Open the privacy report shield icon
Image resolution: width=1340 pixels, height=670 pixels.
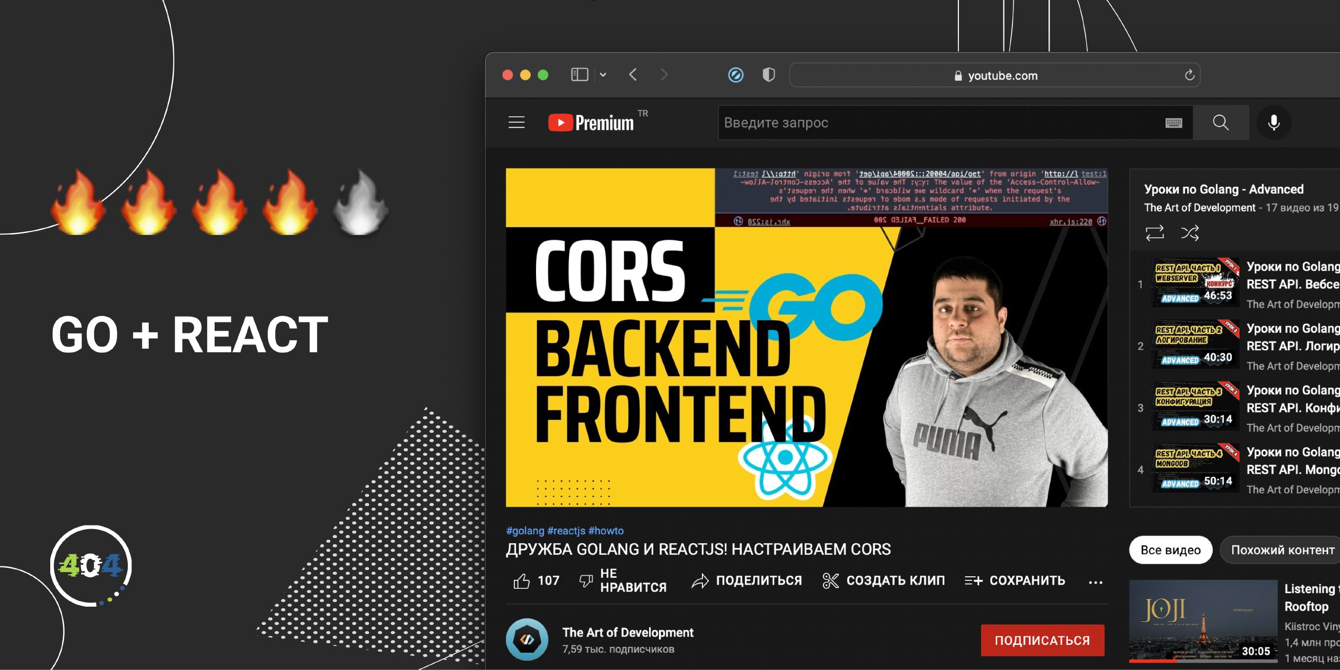click(768, 75)
